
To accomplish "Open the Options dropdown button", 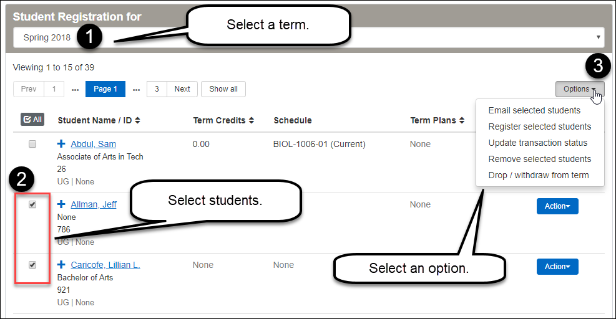I will (x=579, y=89).
